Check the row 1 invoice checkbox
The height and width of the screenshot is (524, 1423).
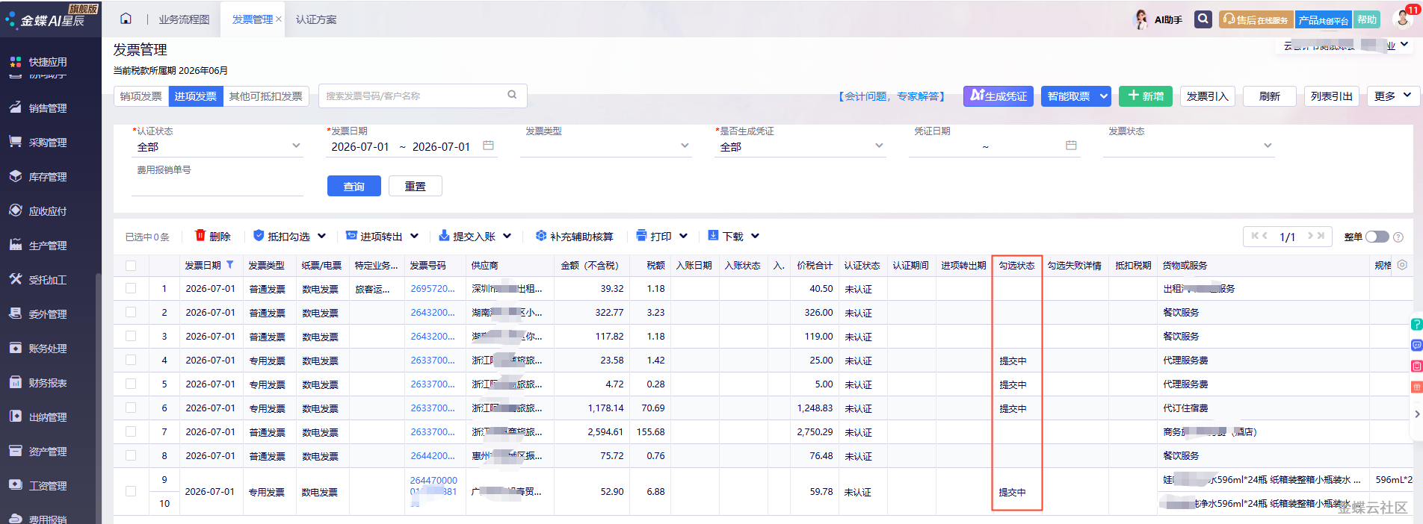click(131, 288)
